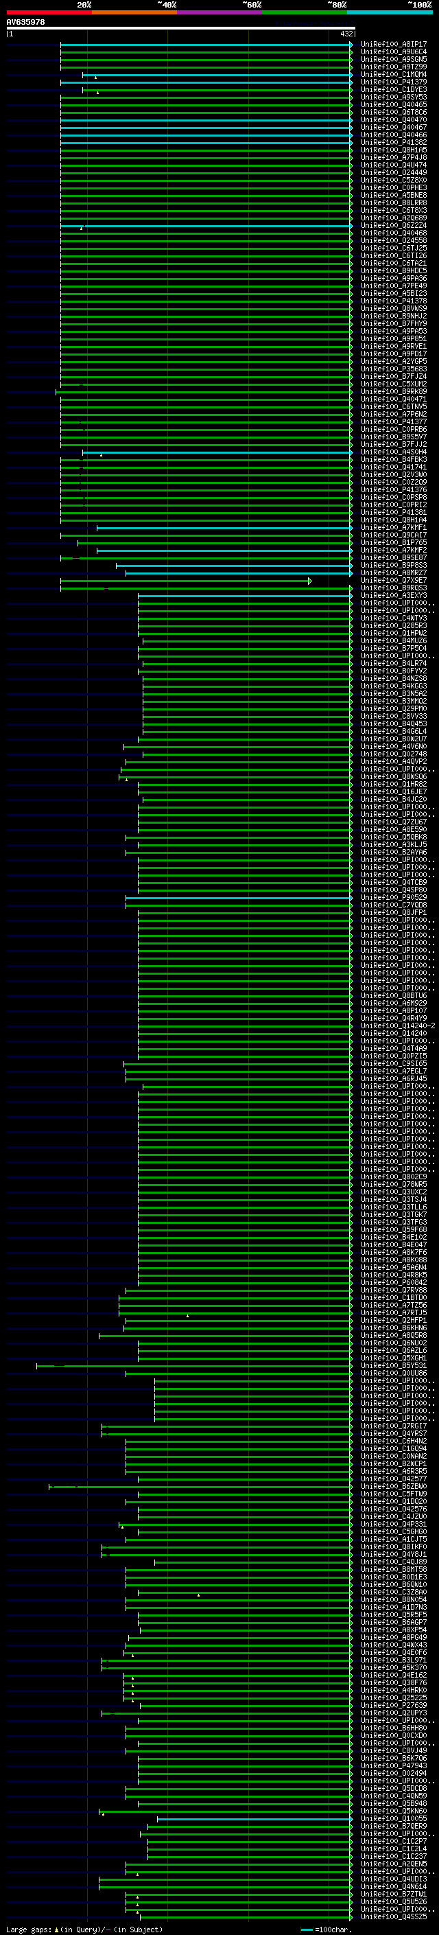Select the UniRef100_Q02748 label
439x1935 pixels.
(x=393, y=754)
